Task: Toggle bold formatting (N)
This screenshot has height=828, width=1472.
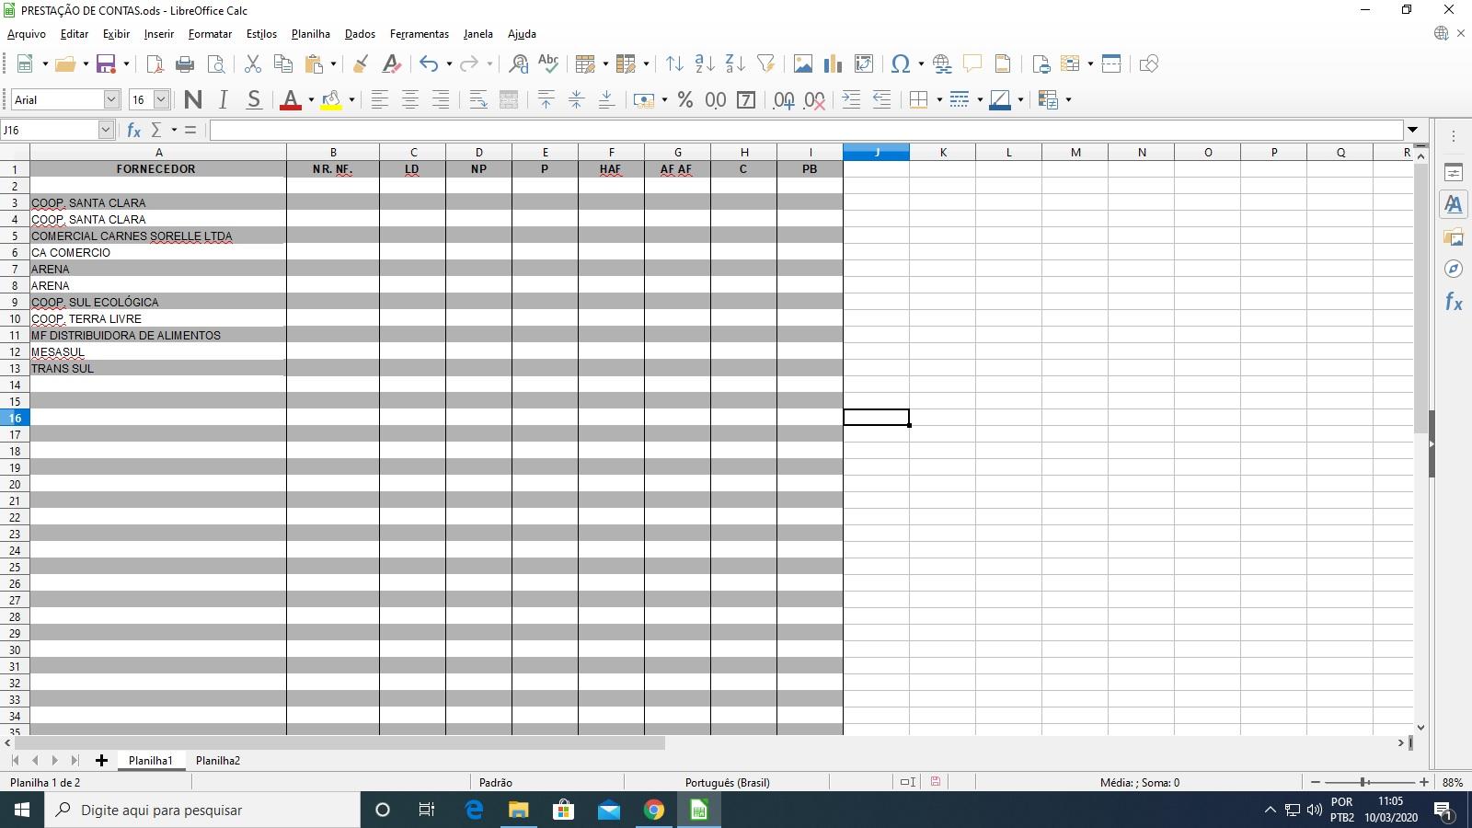Action: coord(193,99)
